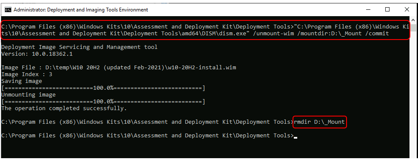
Task: Close the Deployment and Imaging Tools Environment window
Action: [x=407, y=10]
